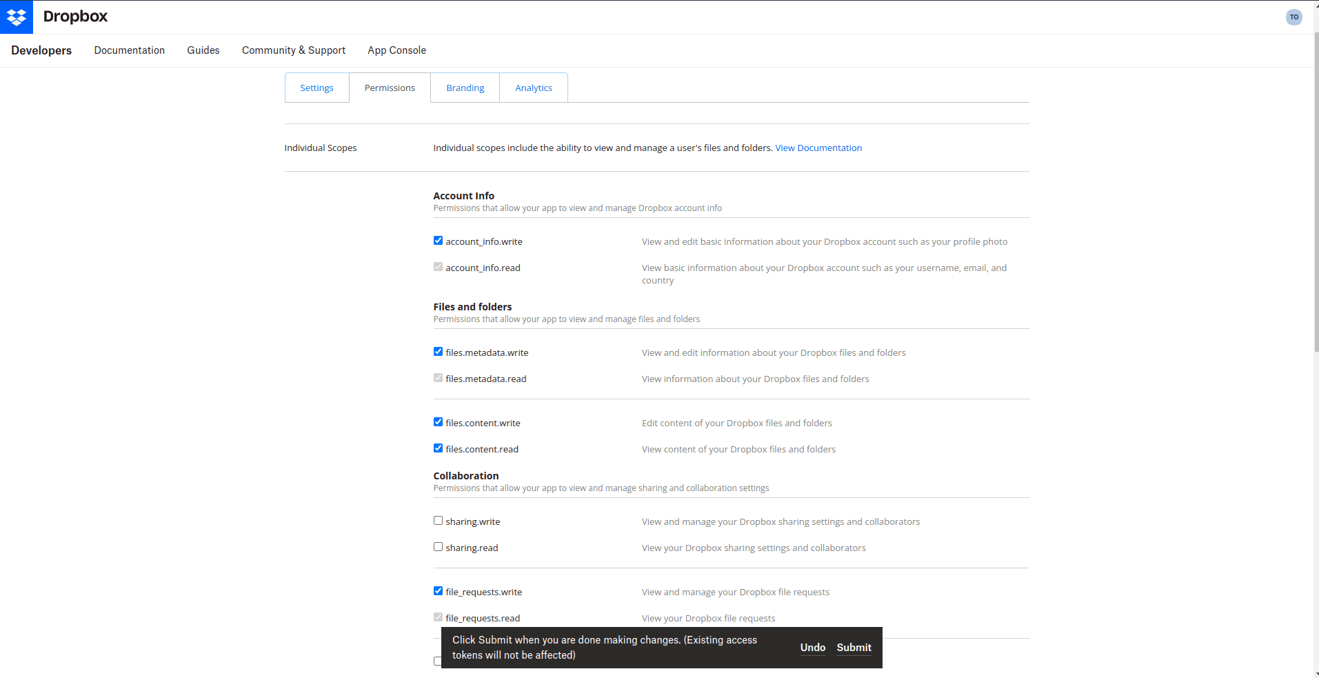This screenshot has height=678, width=1319.
Task: Disable the file_requests.write permission
Action: click(438, 590)
